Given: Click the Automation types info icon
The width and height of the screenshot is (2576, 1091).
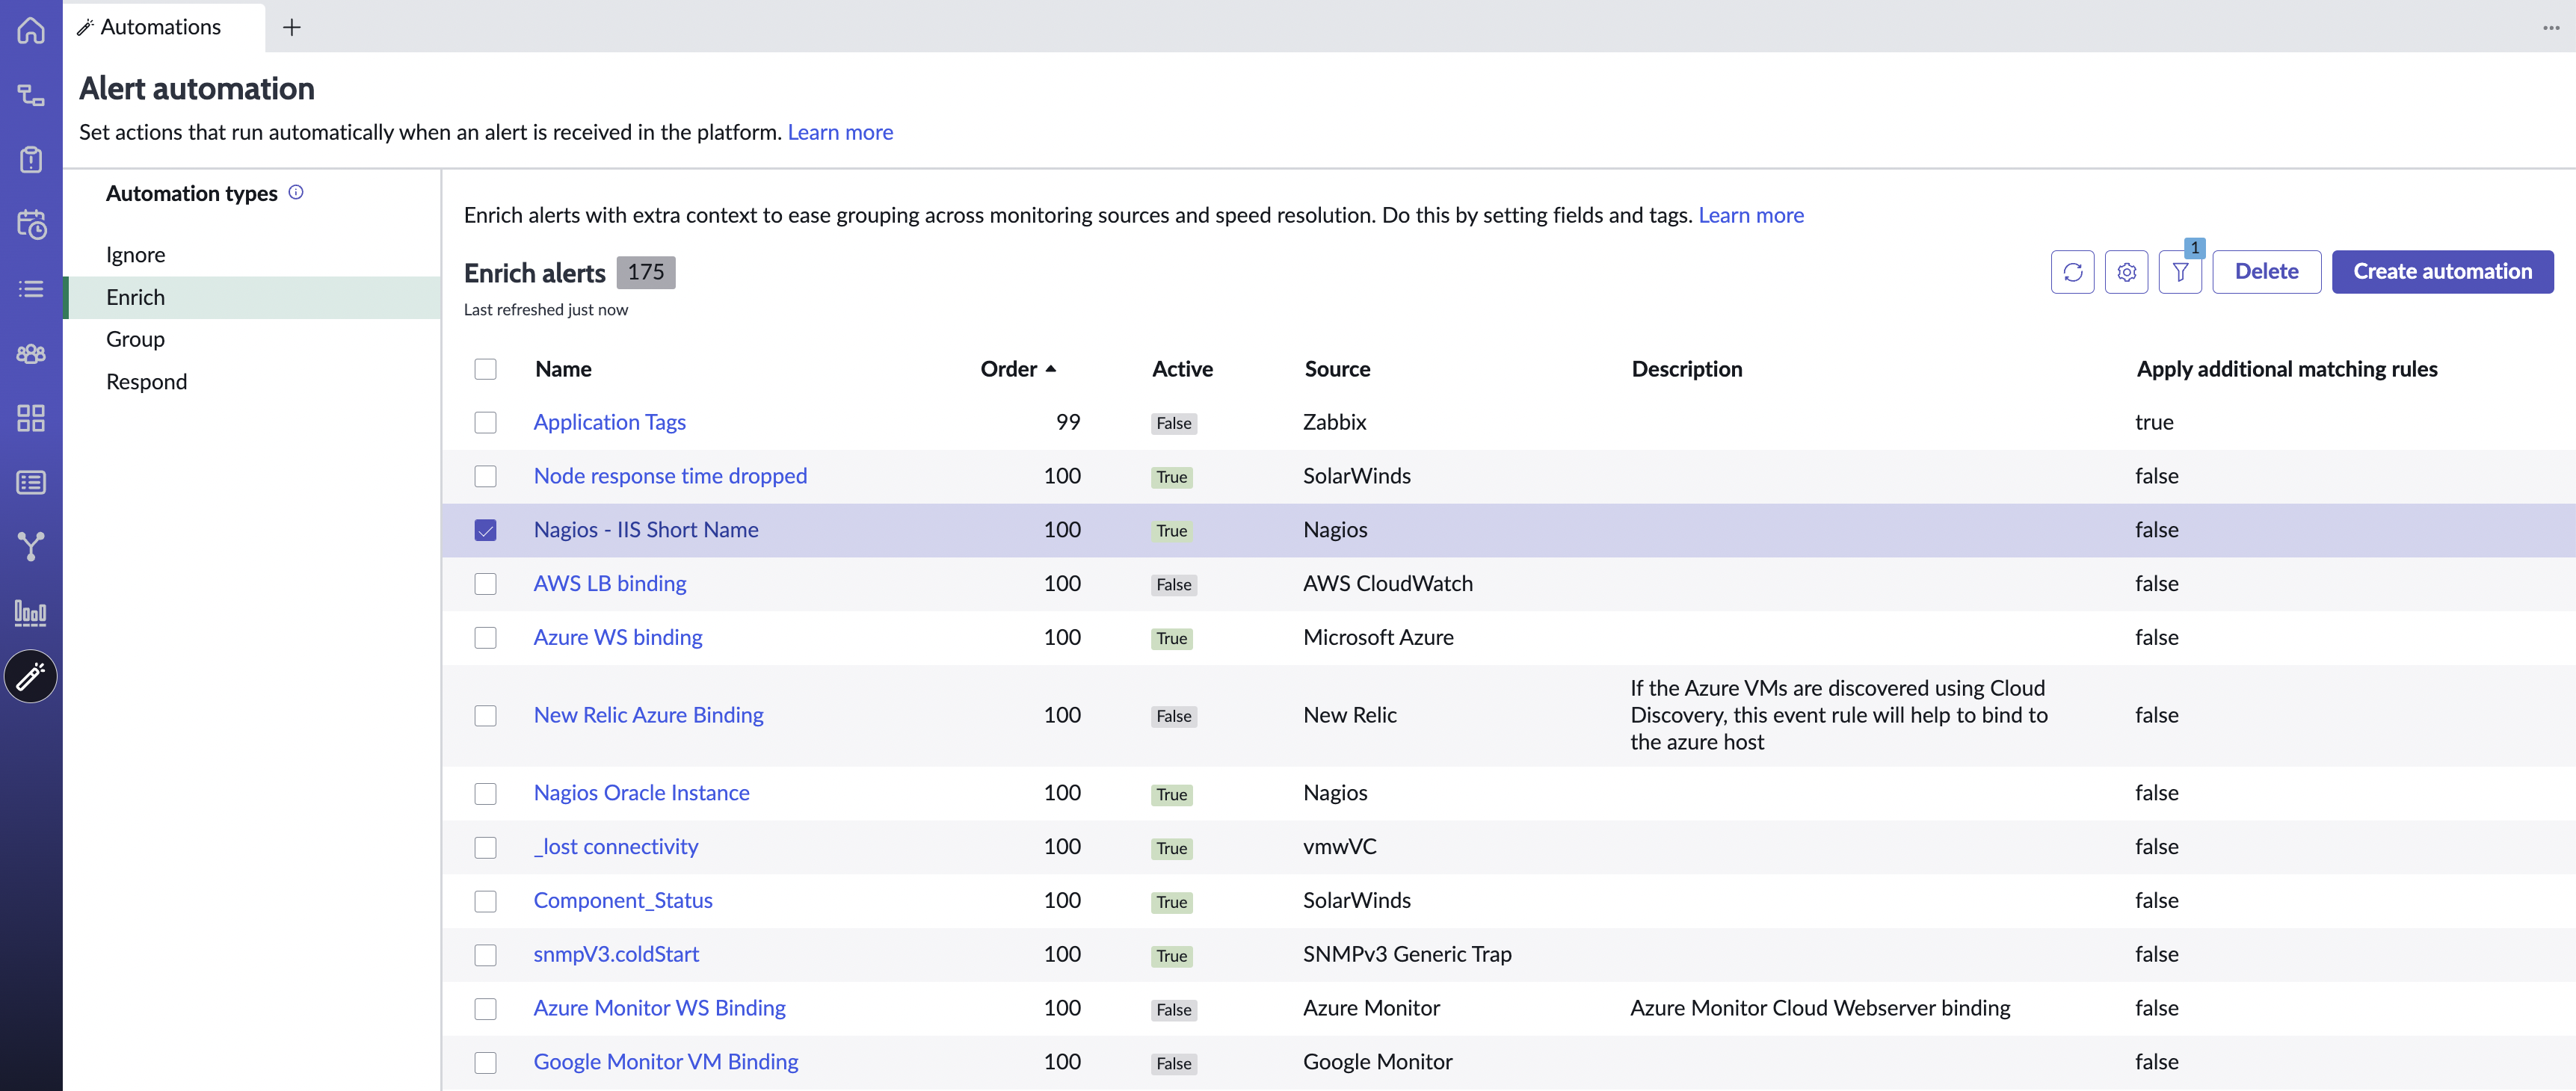Looking at the screenshot, I should pos(296,192).
